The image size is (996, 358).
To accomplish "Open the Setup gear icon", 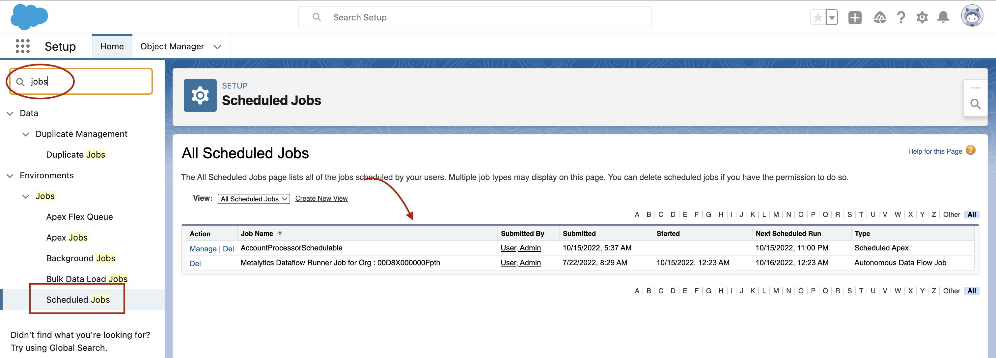I will tap(922, 17).
